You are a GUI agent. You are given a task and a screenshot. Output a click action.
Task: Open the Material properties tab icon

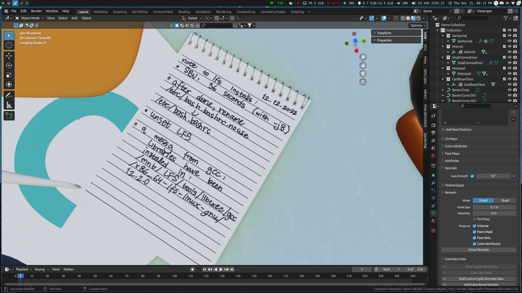click(x=433, y=221)
